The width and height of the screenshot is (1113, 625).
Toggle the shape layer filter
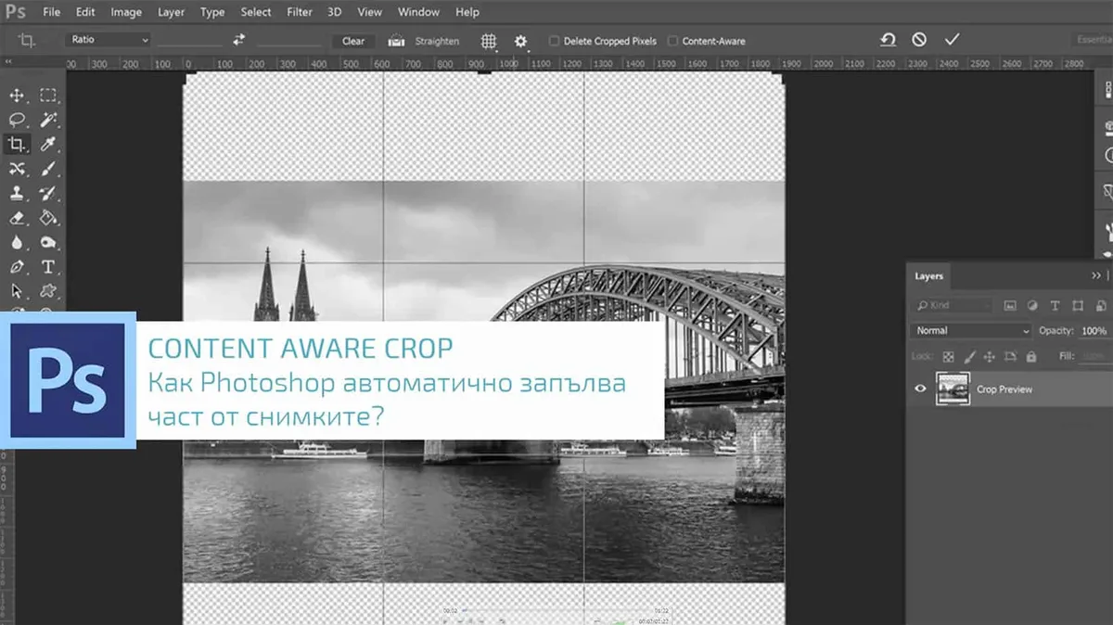(x=1077, y=305)
